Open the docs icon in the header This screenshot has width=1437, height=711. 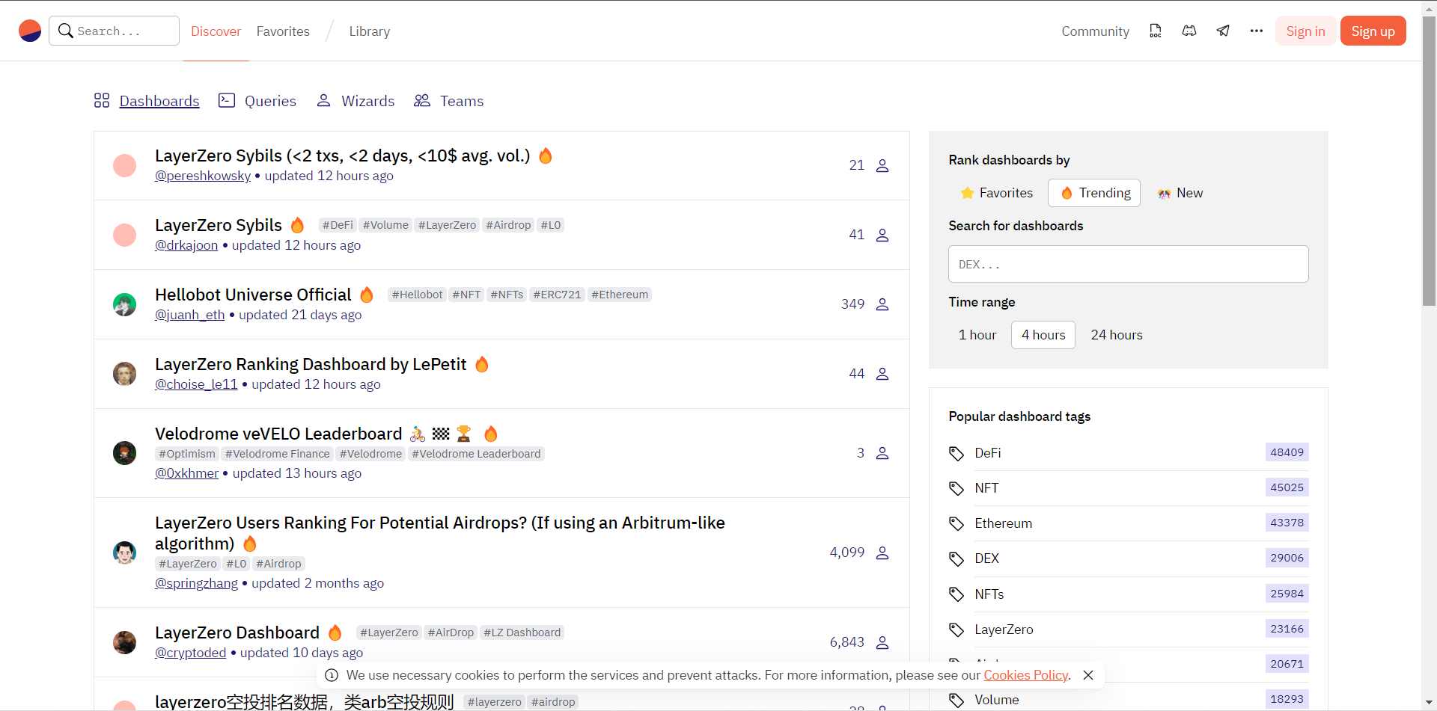1156,31
